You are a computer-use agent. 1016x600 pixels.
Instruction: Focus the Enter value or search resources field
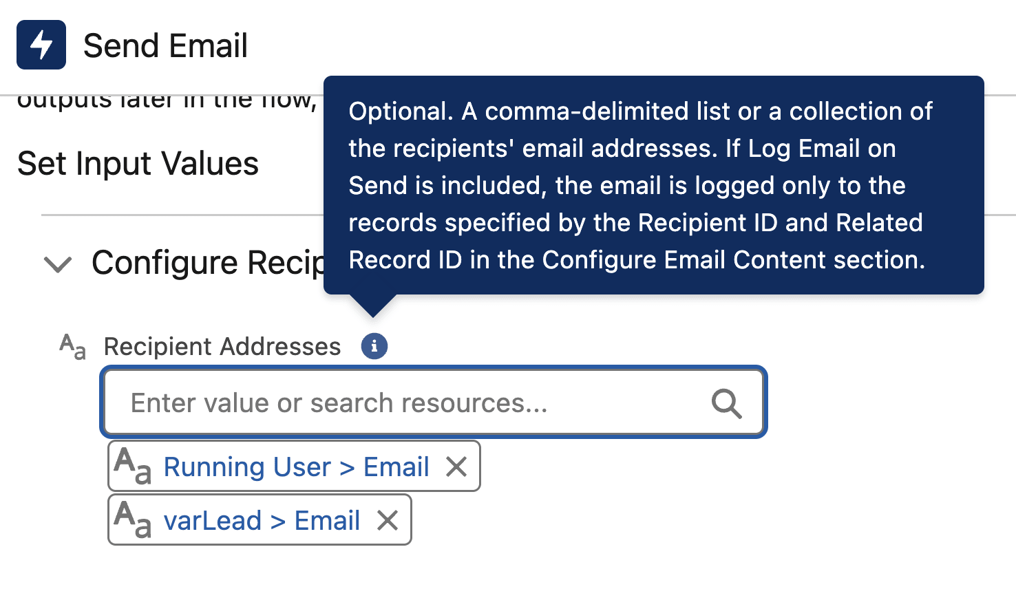413,403
